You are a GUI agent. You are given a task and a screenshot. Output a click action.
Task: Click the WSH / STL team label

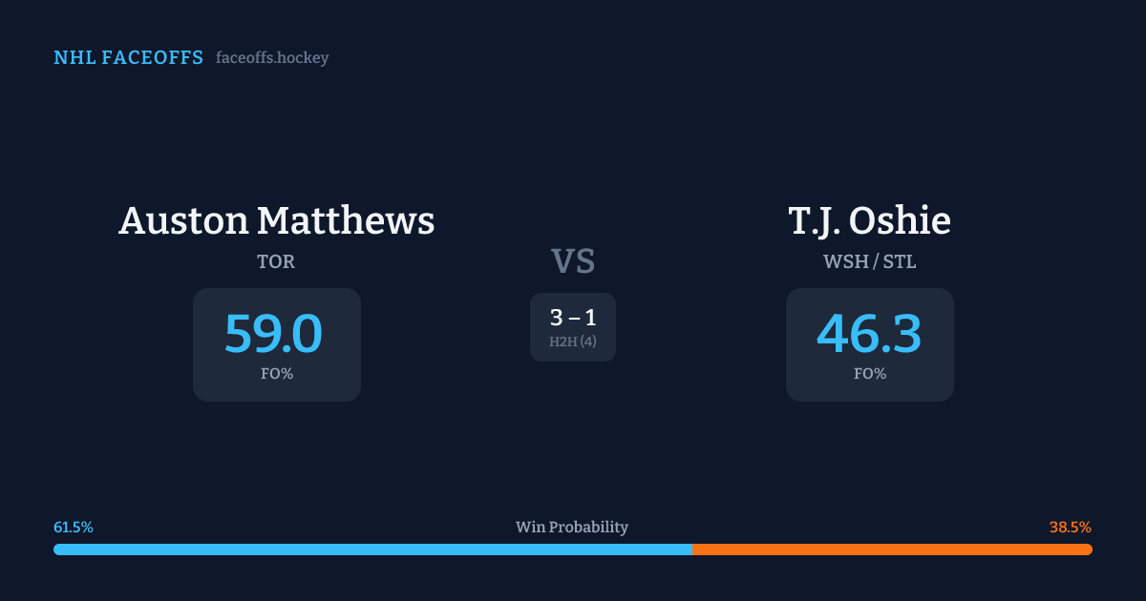click(869, 261)
